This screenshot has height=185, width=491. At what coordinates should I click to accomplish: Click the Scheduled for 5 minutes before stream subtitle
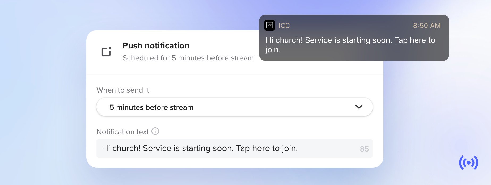tap(188, 58)
